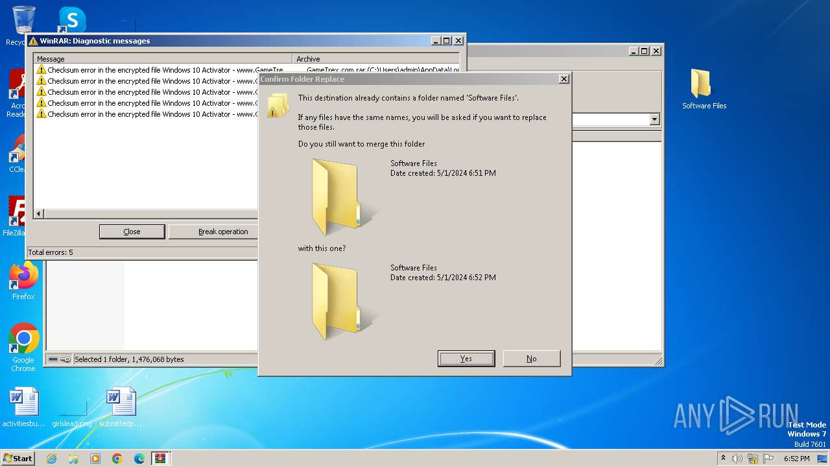Select the submittedp... Word document on the desktop
The height and width of the screenshot is (467, 830).
coord(121,407)
